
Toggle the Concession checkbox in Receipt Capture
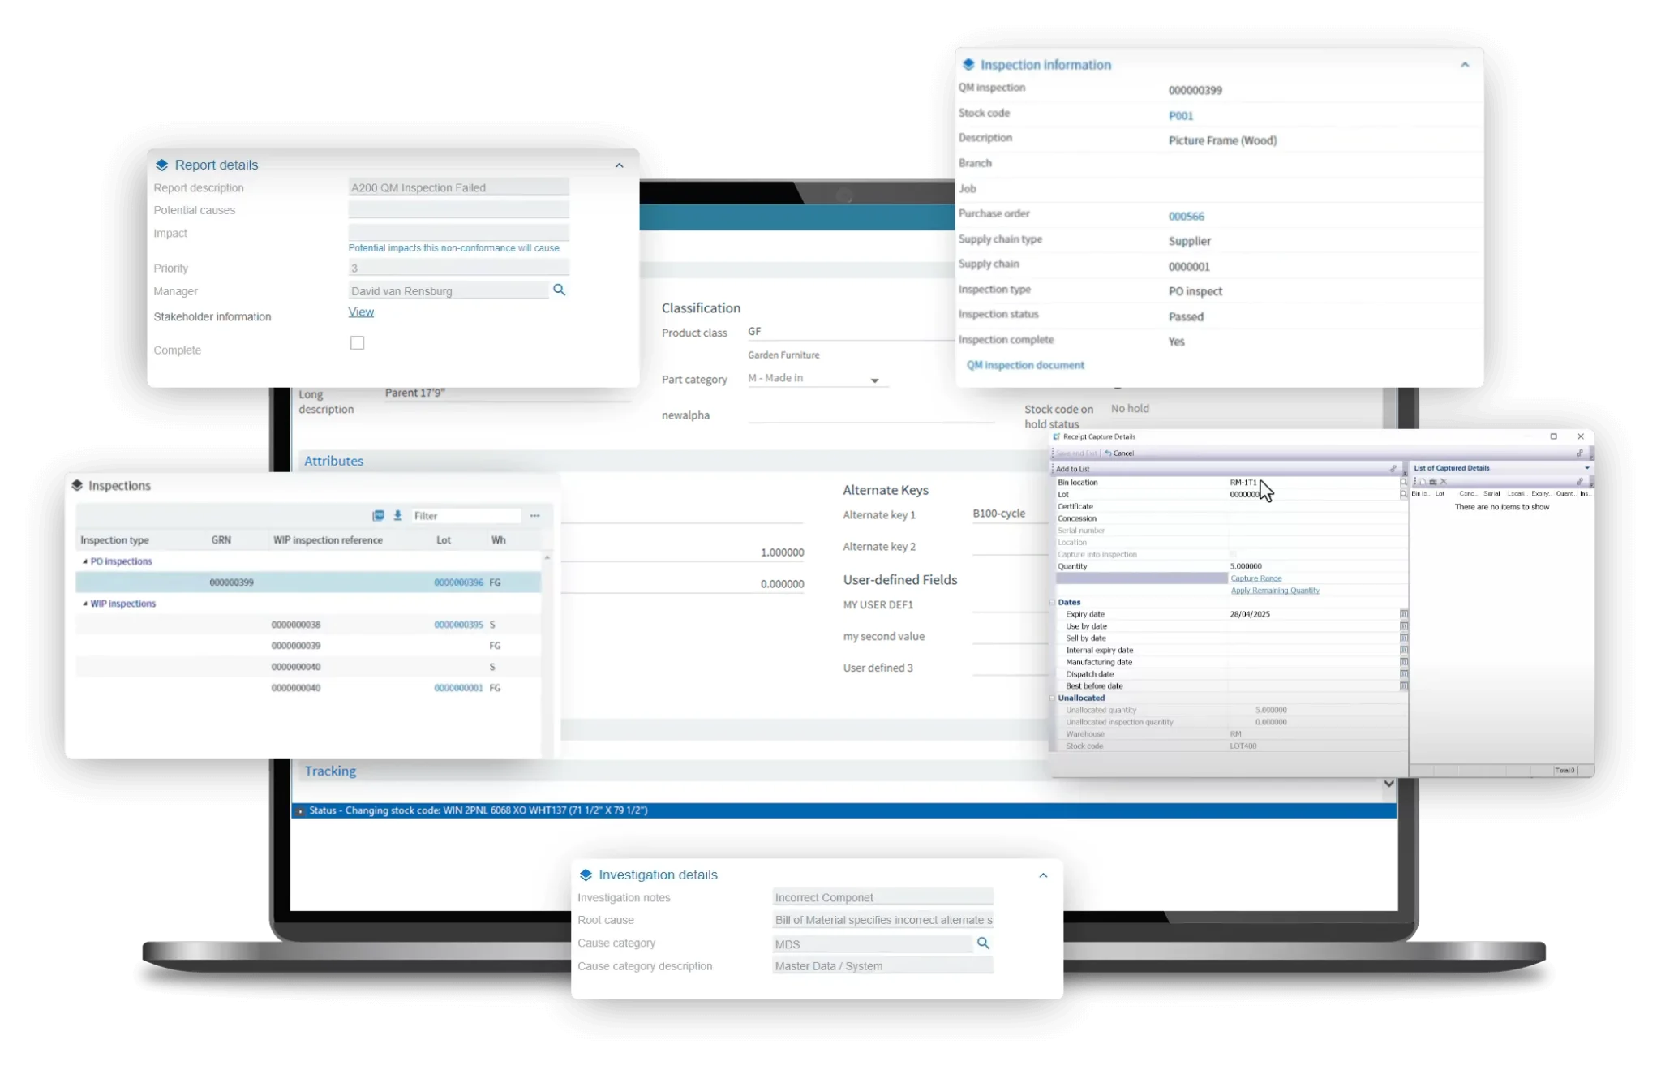(1227, 518)
